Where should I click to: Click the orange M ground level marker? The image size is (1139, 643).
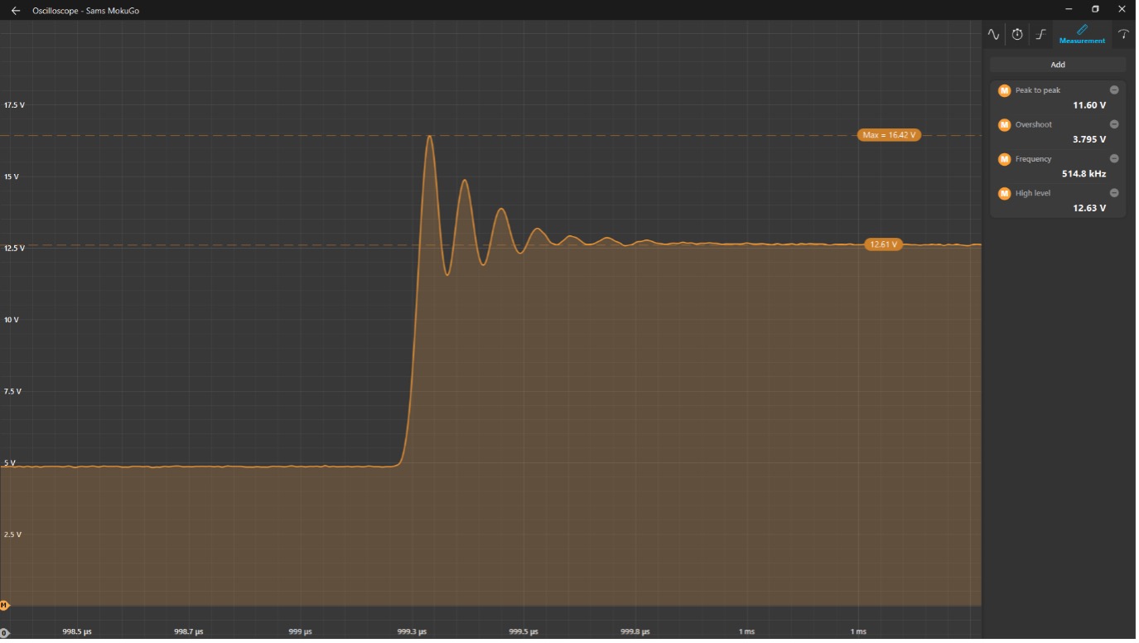[x=4, y=606]
